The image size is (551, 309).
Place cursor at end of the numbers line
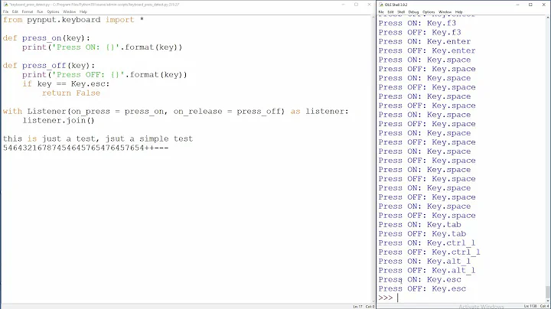coord(169,148)
